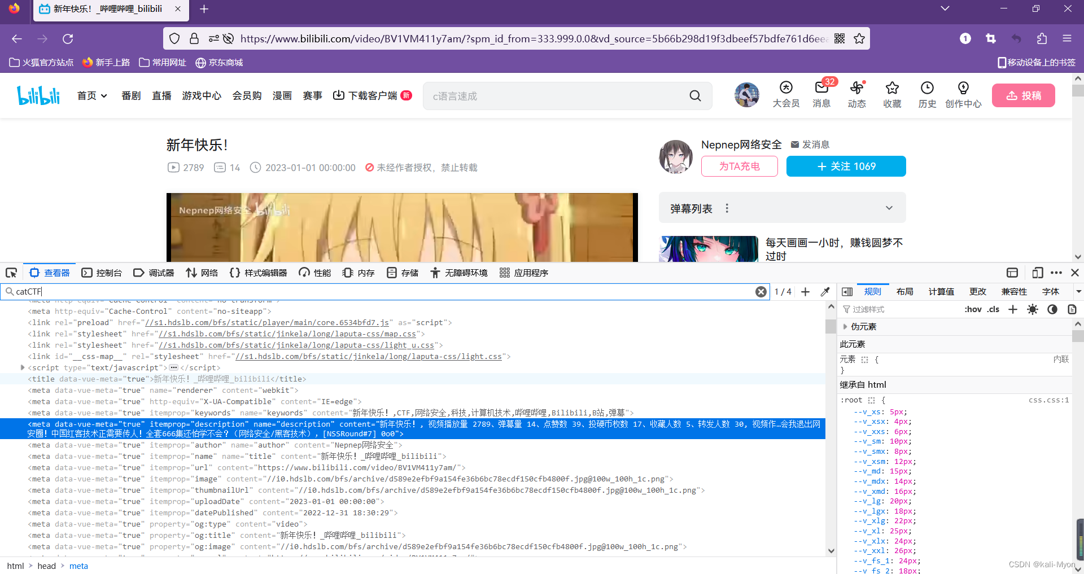This screenshot has height=574, width=1084.
Task: Toggle the :hov pseudo-class panel
Action: pos(973,309)
